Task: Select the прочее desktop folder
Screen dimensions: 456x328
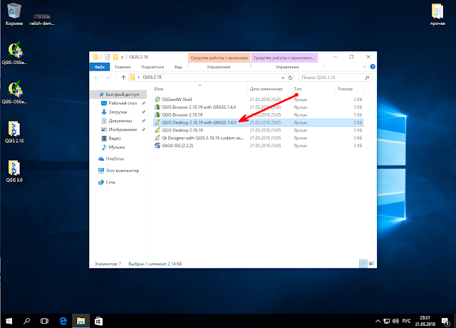Action: 437,14
